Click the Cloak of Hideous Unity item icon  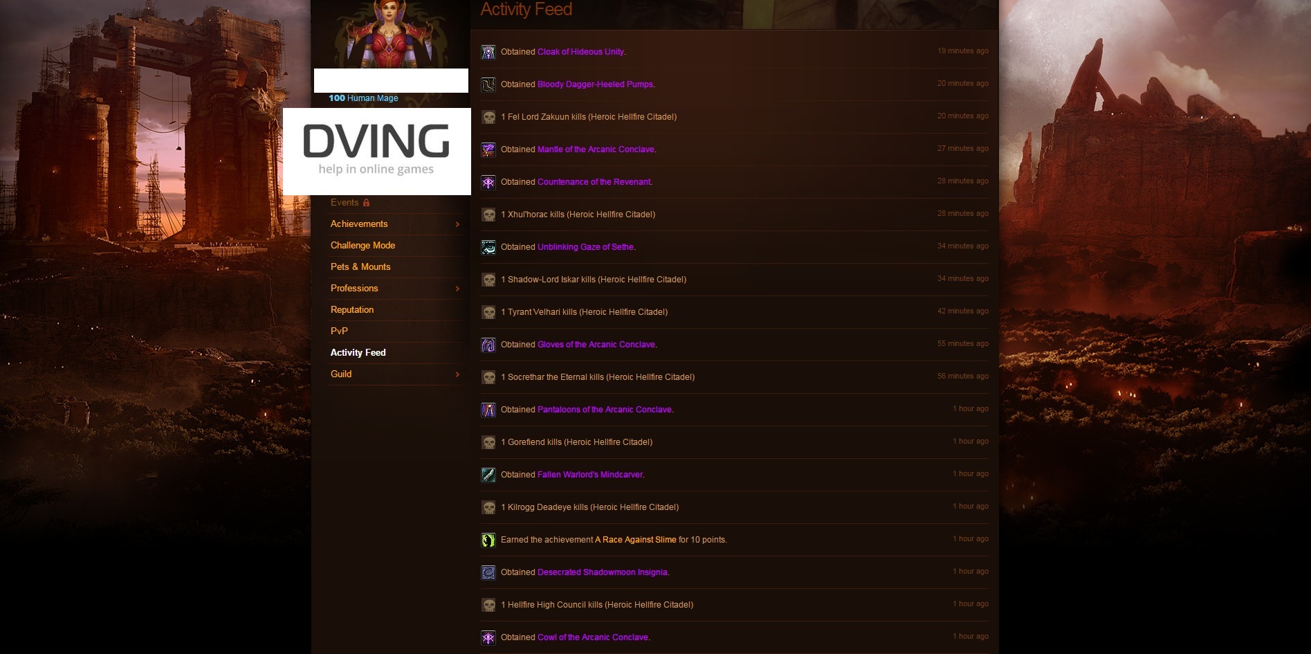488,52
